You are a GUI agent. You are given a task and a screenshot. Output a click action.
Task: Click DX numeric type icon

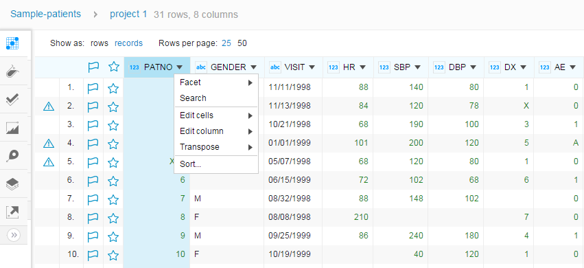tap(495, 67)
